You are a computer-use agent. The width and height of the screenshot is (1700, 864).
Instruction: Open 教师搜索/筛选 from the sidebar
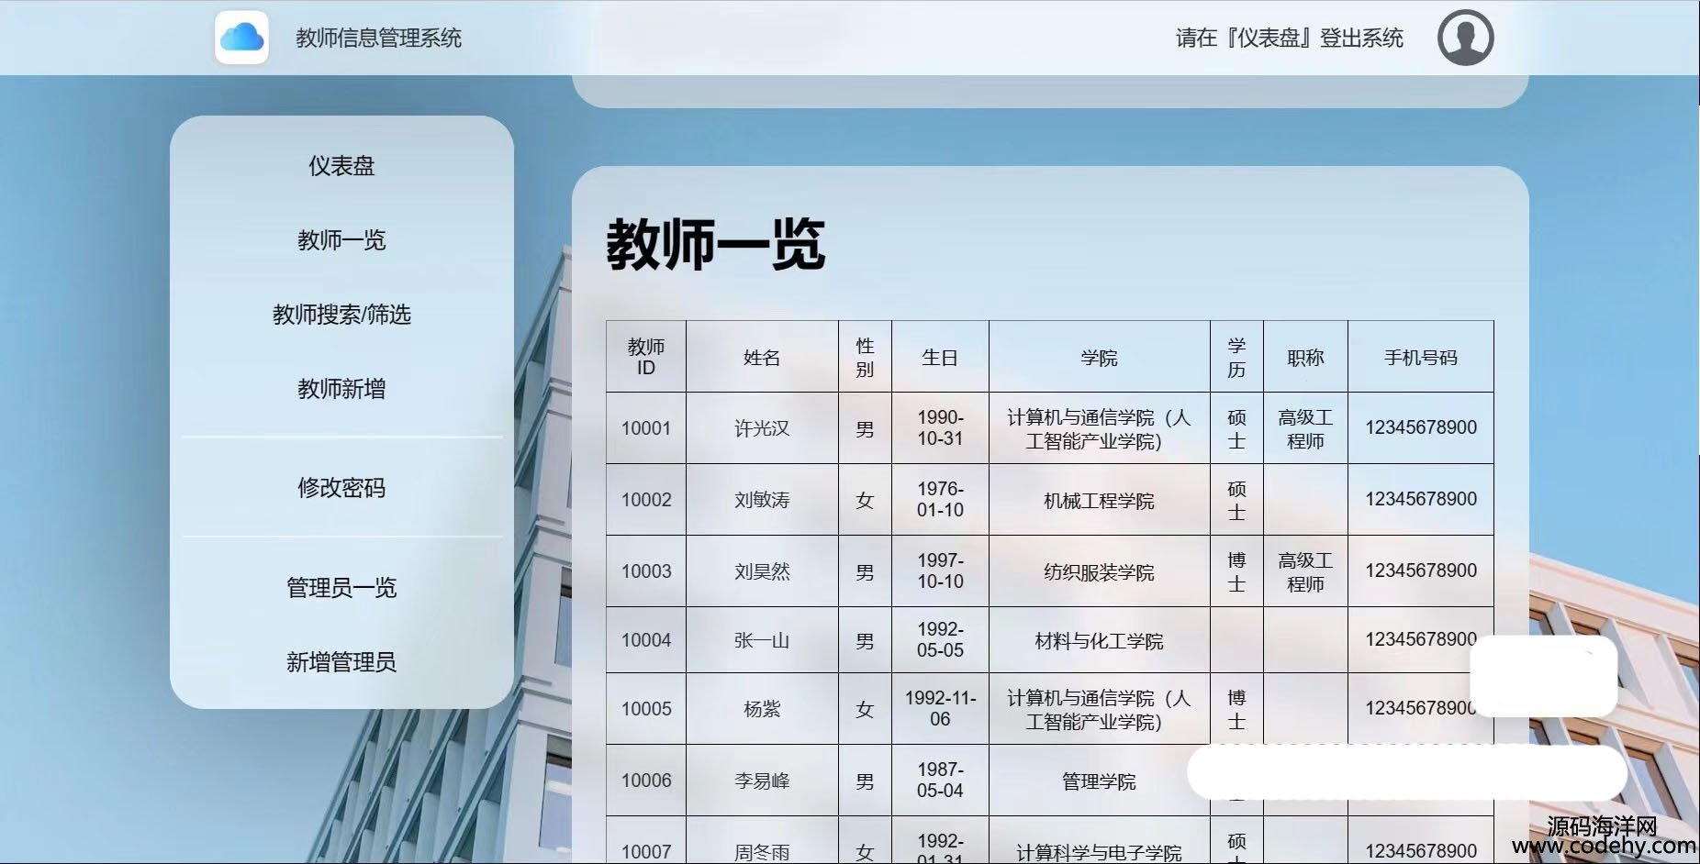(341, 315)
